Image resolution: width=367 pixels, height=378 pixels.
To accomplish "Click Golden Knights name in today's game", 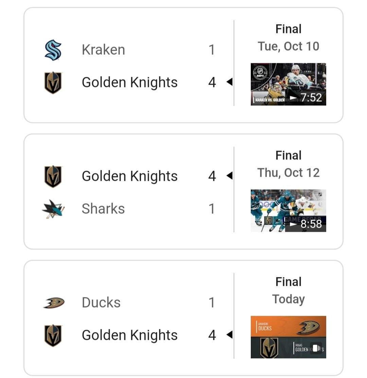I will (x=129, y=335).
